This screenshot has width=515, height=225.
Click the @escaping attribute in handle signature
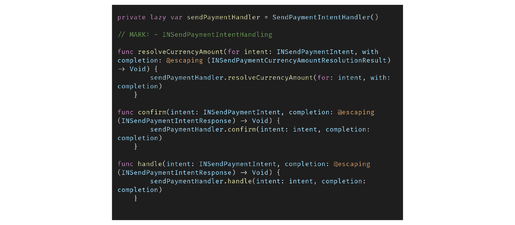click(352, 164)
